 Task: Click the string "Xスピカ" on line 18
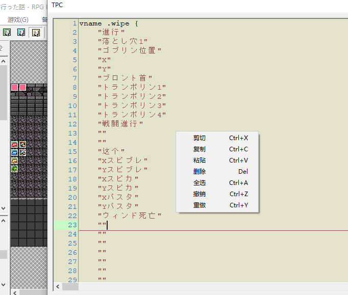(118, 179)
